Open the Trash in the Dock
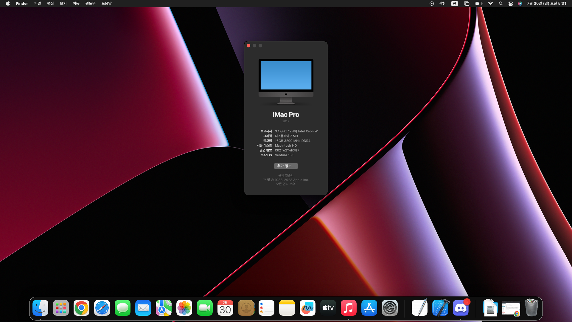Viewport: 572px width, 322px height. pyautogui.click(x=531, y=308)
